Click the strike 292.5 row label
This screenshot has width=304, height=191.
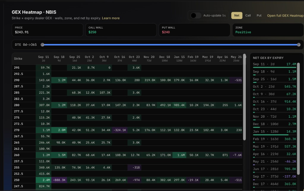click(18, 74)
